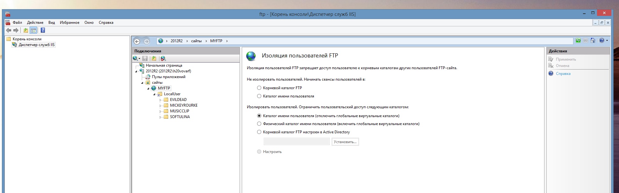Image resolution: width=619 pixels, height=193 pixels.
Task: Open the Избранное menu
Action: [69, 23]
